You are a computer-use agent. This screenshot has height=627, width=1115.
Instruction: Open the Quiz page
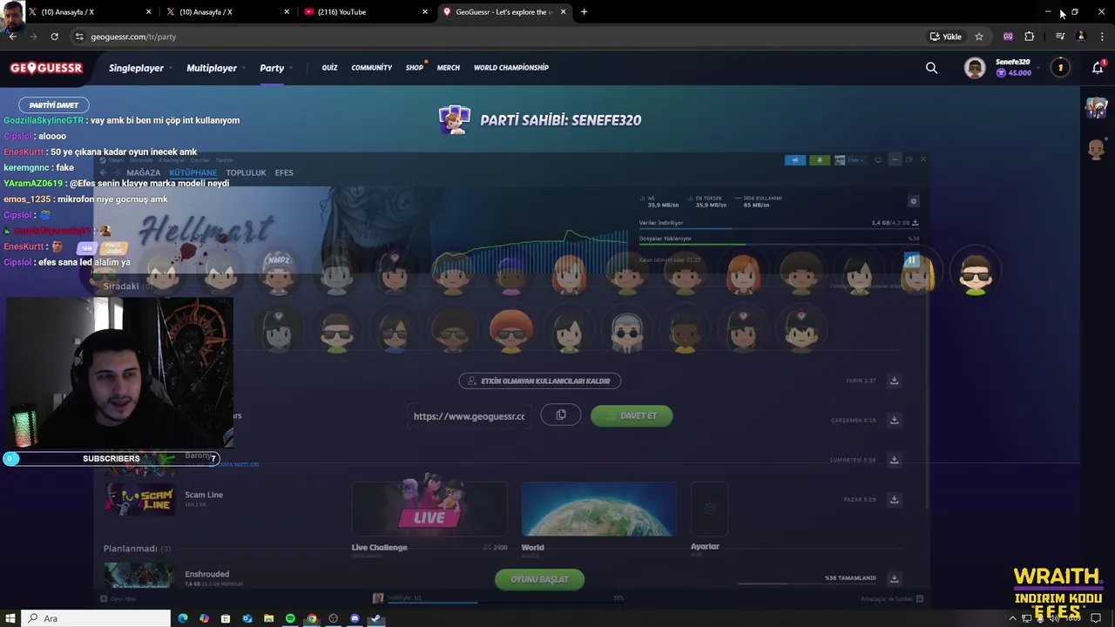pos(329,68)
